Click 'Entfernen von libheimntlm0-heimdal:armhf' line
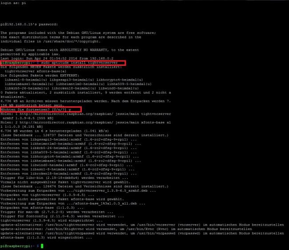The width and height of the screenshot is (289, 250). [x=71, y=144]
